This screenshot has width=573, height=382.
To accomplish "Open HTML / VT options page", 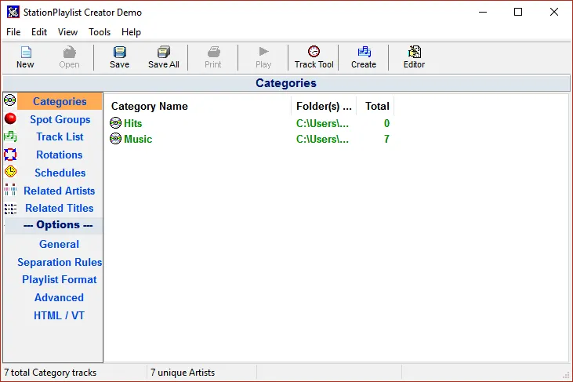I will [60, 315].
